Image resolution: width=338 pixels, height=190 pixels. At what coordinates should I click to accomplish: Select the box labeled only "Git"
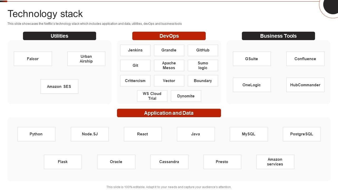point(135,65)
